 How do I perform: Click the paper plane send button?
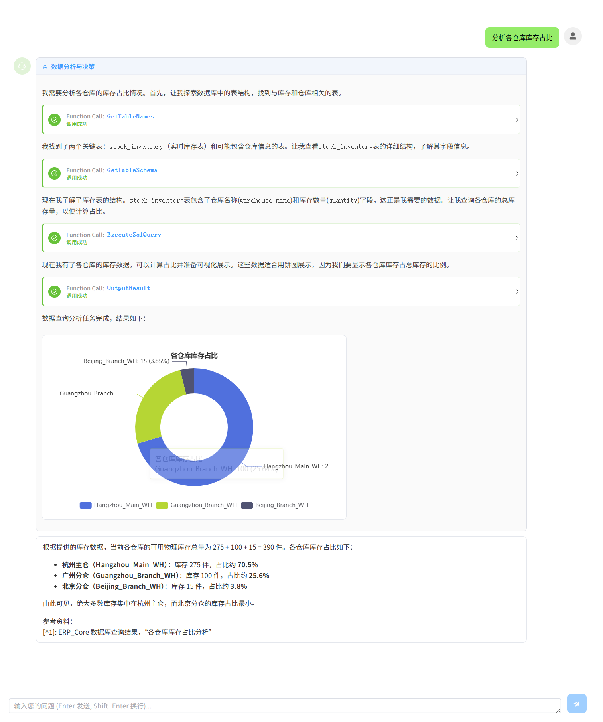coord(577,703)
